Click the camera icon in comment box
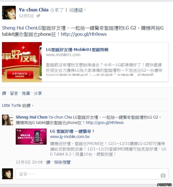 click(163, 176)
